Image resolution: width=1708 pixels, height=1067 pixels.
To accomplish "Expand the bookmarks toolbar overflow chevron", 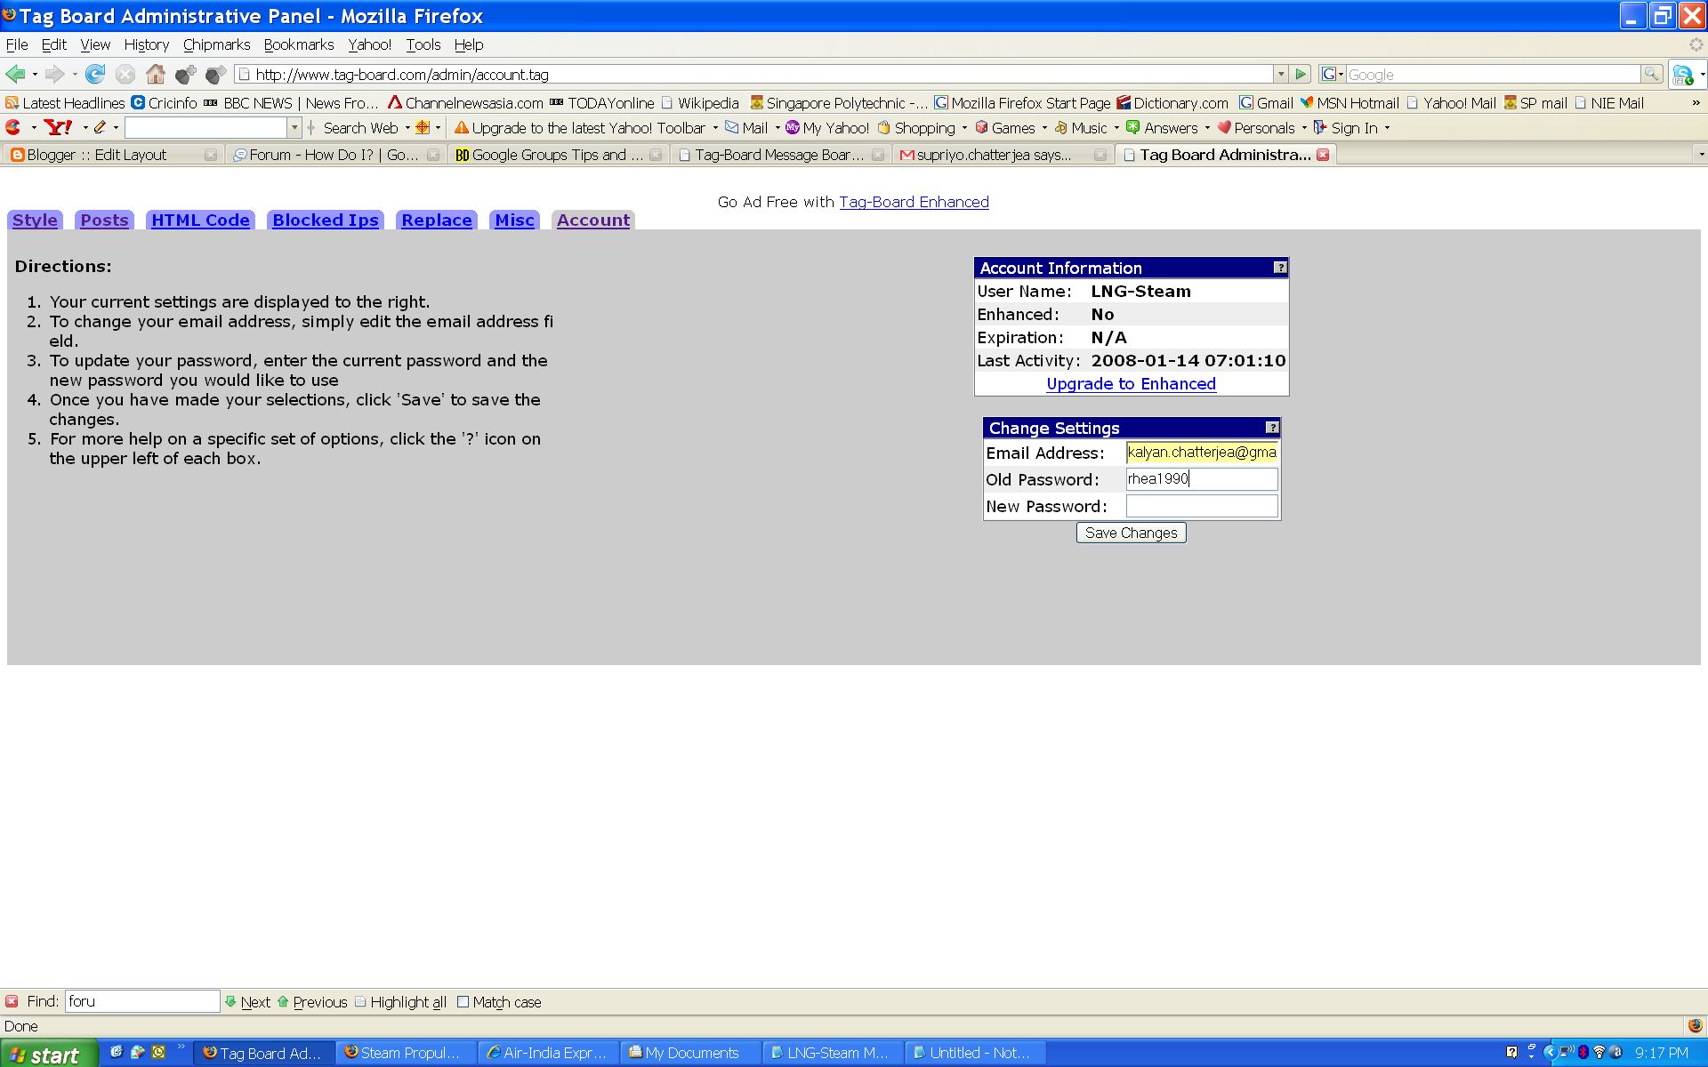I will pyautogui.click(x=1696, y=103).
